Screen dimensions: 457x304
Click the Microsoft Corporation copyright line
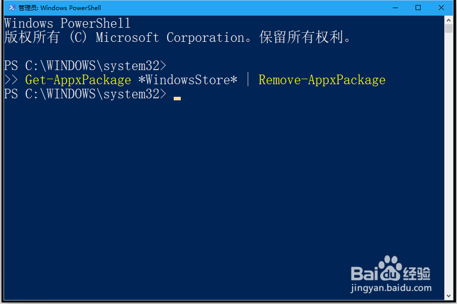[177, 37]
